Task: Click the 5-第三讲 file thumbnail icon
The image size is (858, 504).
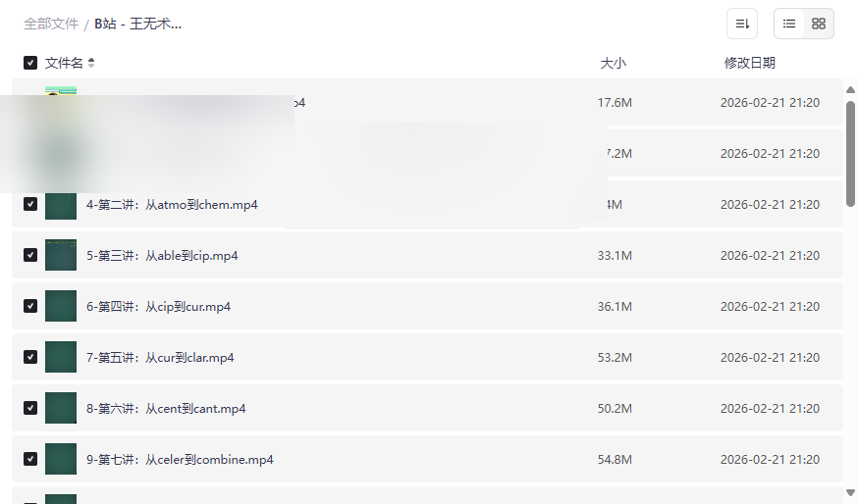Action: pos(61,256)
